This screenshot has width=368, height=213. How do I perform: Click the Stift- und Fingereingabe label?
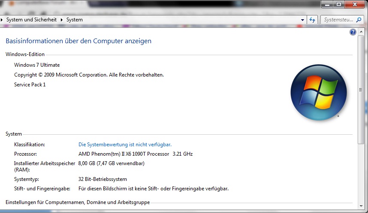(42, 189)
